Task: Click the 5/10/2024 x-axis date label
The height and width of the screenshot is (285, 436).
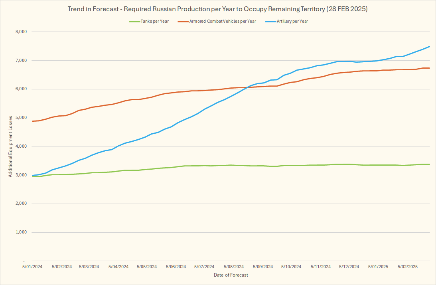Action: click(291, 267)
